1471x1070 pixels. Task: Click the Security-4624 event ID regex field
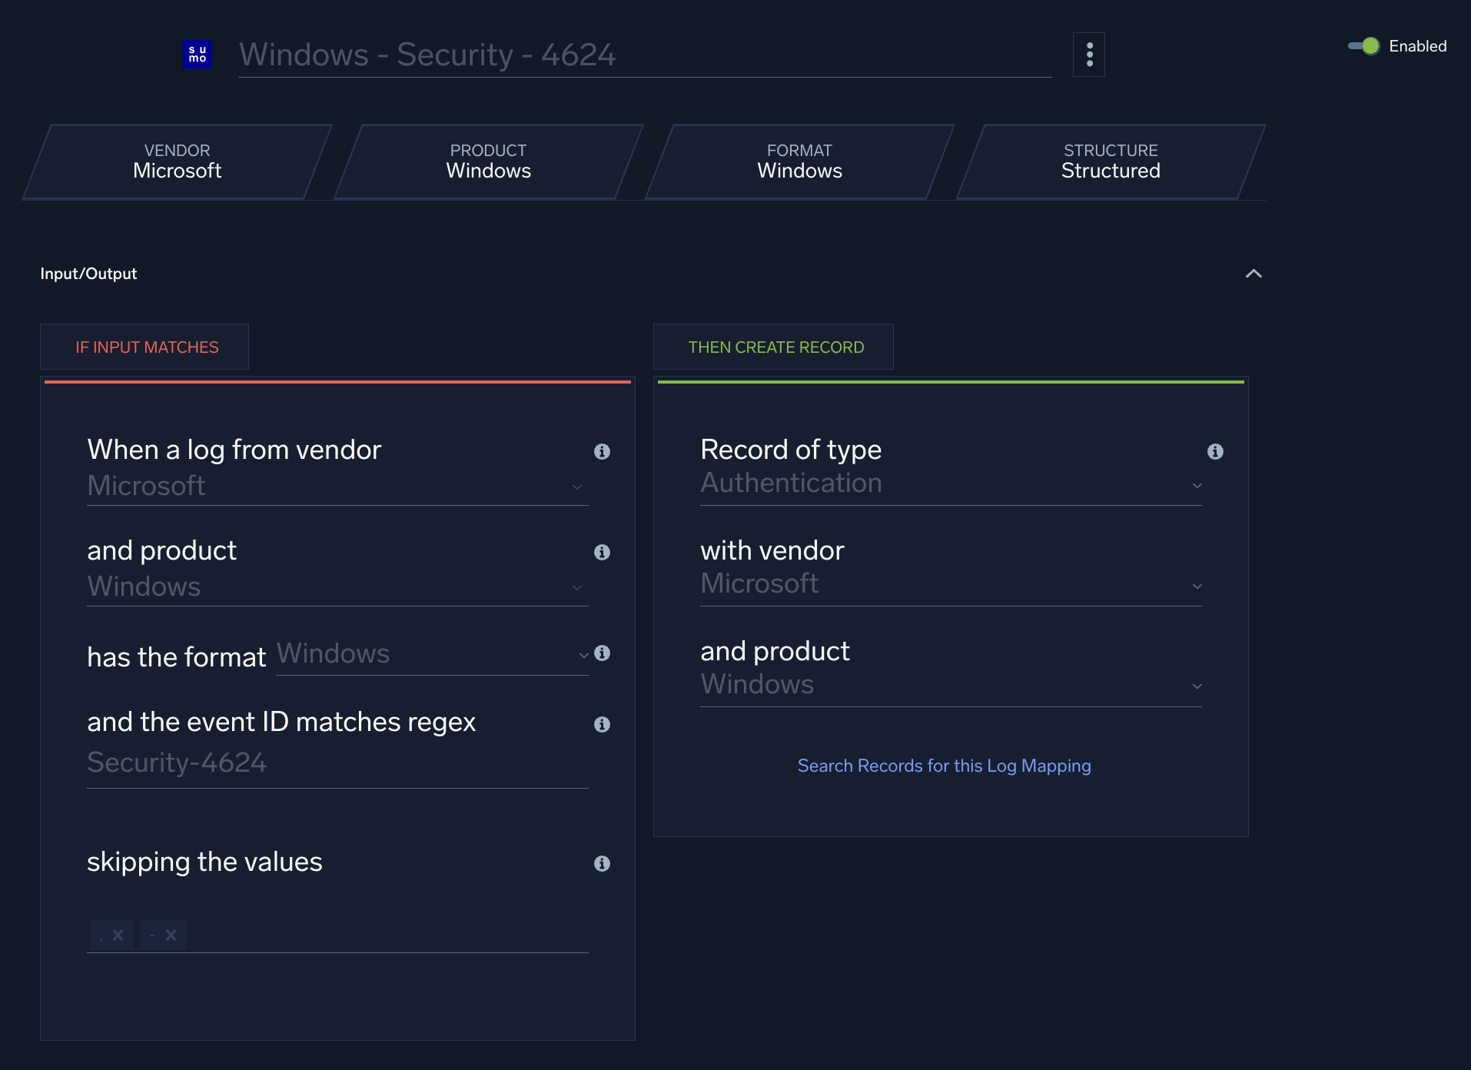coord(337,763)
